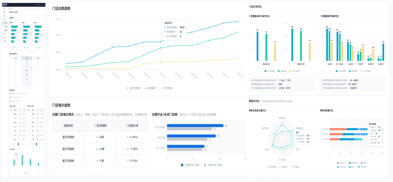The width and height of the screenshot is (393, 182).
Task: Click the 2020.04 x-axis label
Action: click(x=116, y=76)
